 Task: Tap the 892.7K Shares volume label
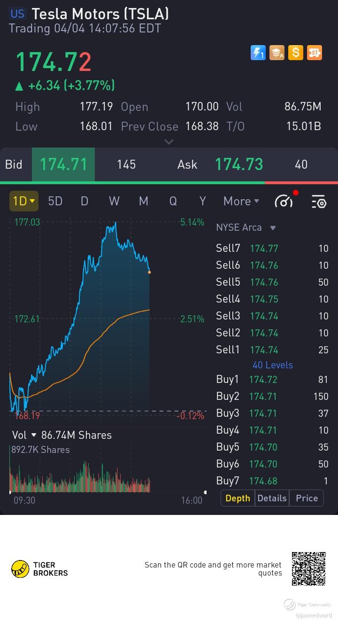[40, 450]
